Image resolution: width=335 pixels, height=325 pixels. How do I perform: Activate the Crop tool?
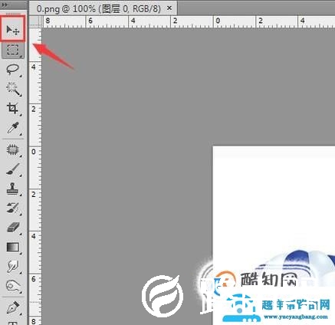click(13, 108)
